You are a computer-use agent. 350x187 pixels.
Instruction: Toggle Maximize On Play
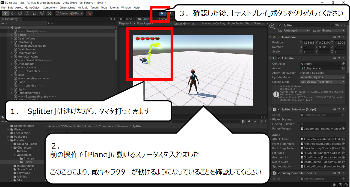click(213, 23)
